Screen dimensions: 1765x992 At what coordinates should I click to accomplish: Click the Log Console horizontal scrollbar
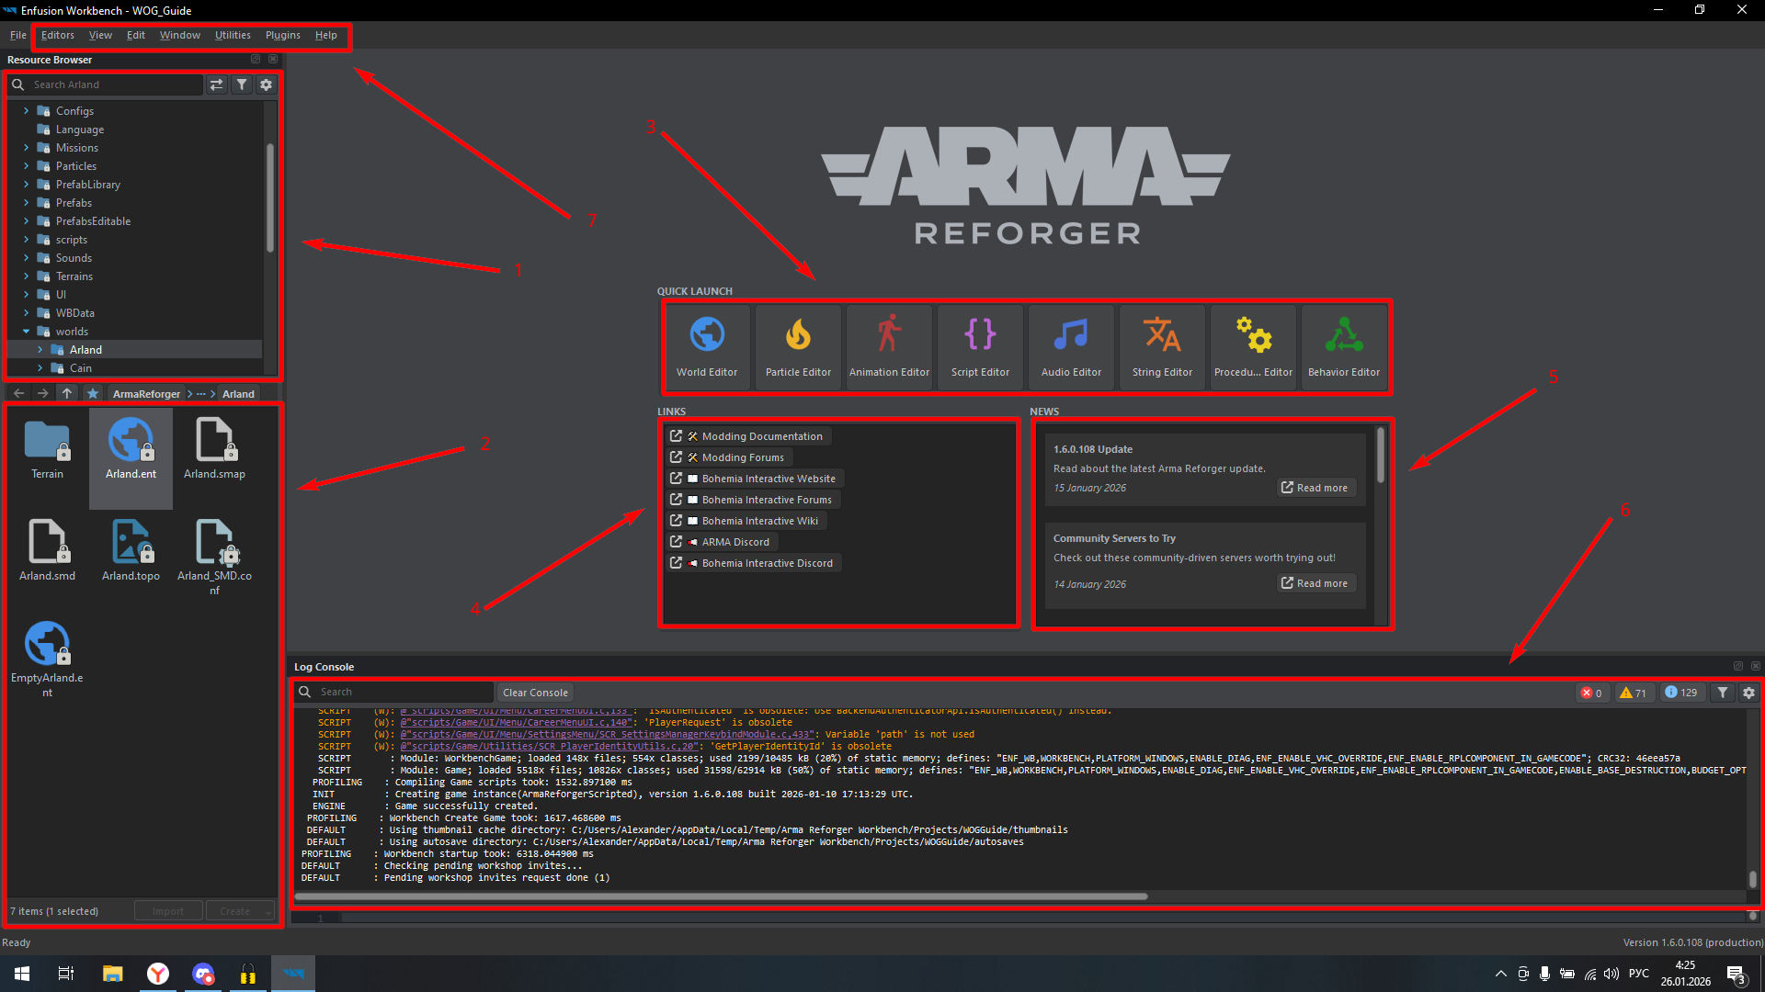click(721, 896)
